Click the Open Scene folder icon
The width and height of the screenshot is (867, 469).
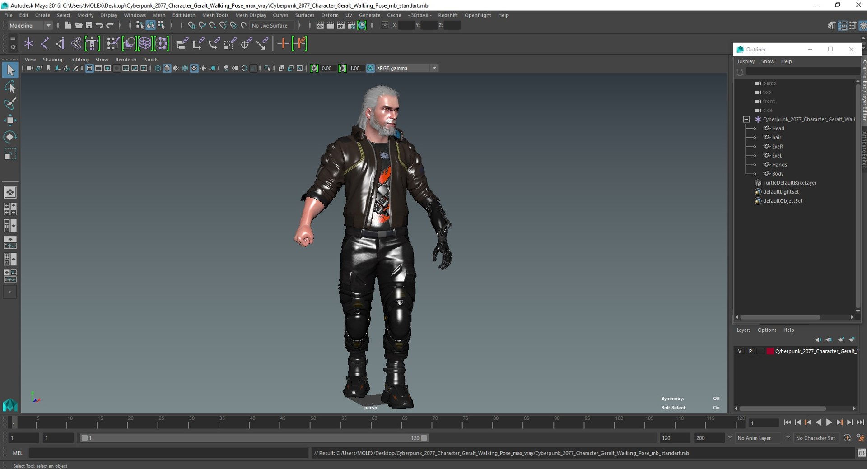tap(78, 25)
